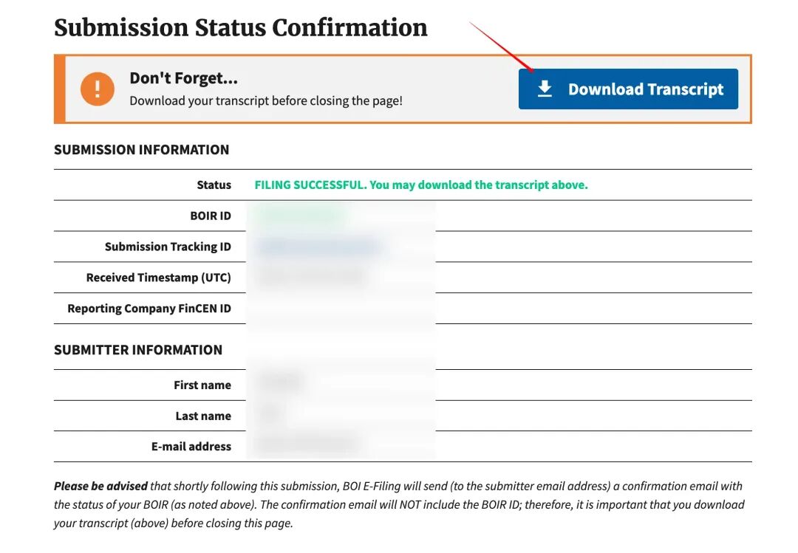
Task: Click the blurred BOIR ID value
Action: tap(299, 216)
